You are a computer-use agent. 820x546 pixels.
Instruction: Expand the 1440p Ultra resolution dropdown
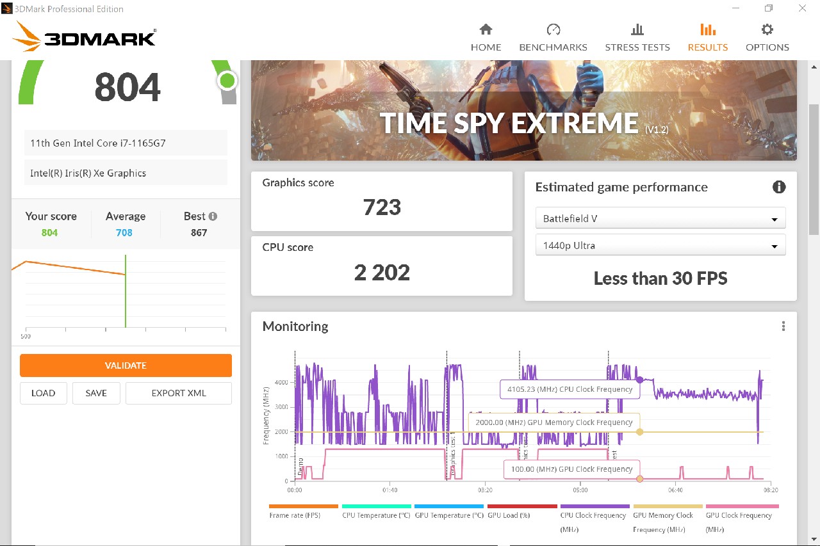[660, 245]
